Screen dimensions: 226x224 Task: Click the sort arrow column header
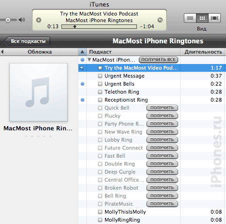tap(83, 52)
